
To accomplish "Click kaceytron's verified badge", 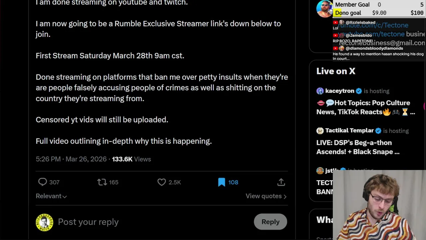I will (x=359, y=91).
